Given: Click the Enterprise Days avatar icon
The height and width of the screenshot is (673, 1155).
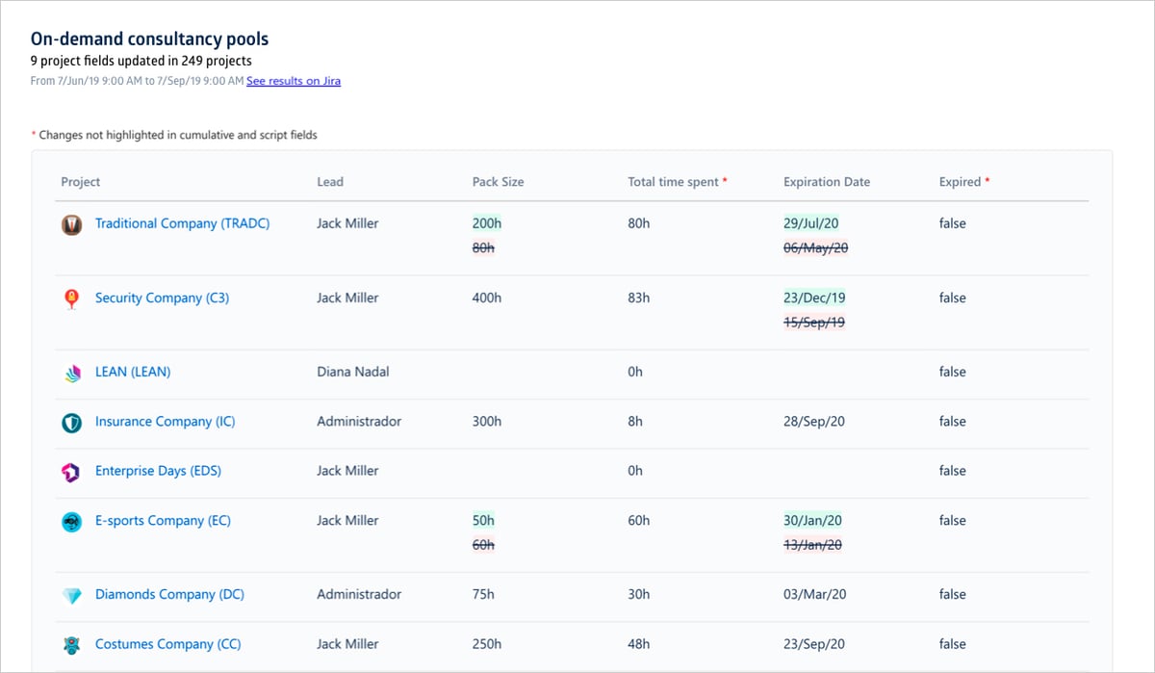Looking at the screenshot, I should tap(72, 472).
